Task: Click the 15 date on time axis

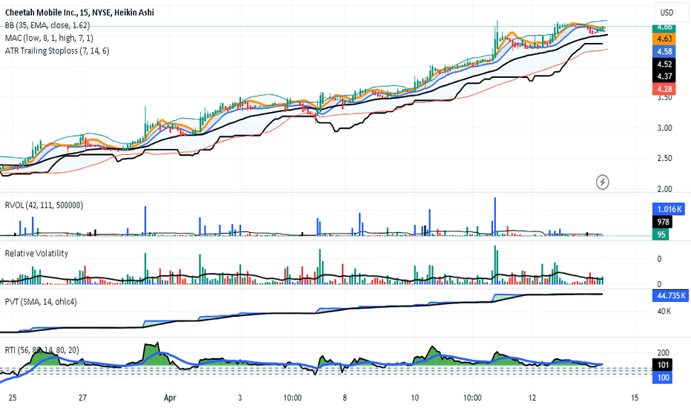Action: [x=635, y=398]
